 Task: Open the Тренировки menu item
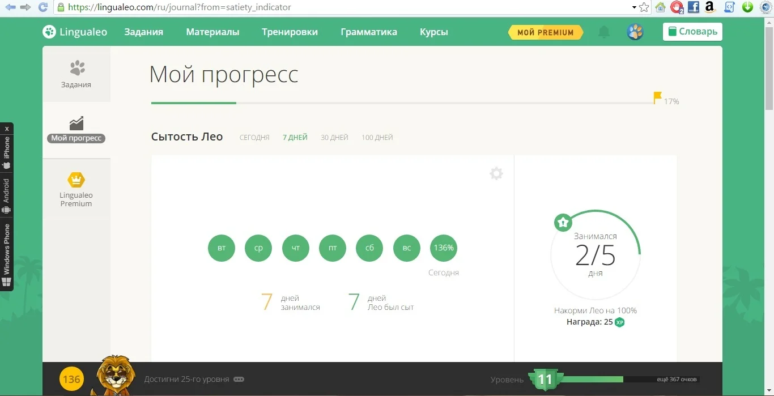[x=290, y=32]
